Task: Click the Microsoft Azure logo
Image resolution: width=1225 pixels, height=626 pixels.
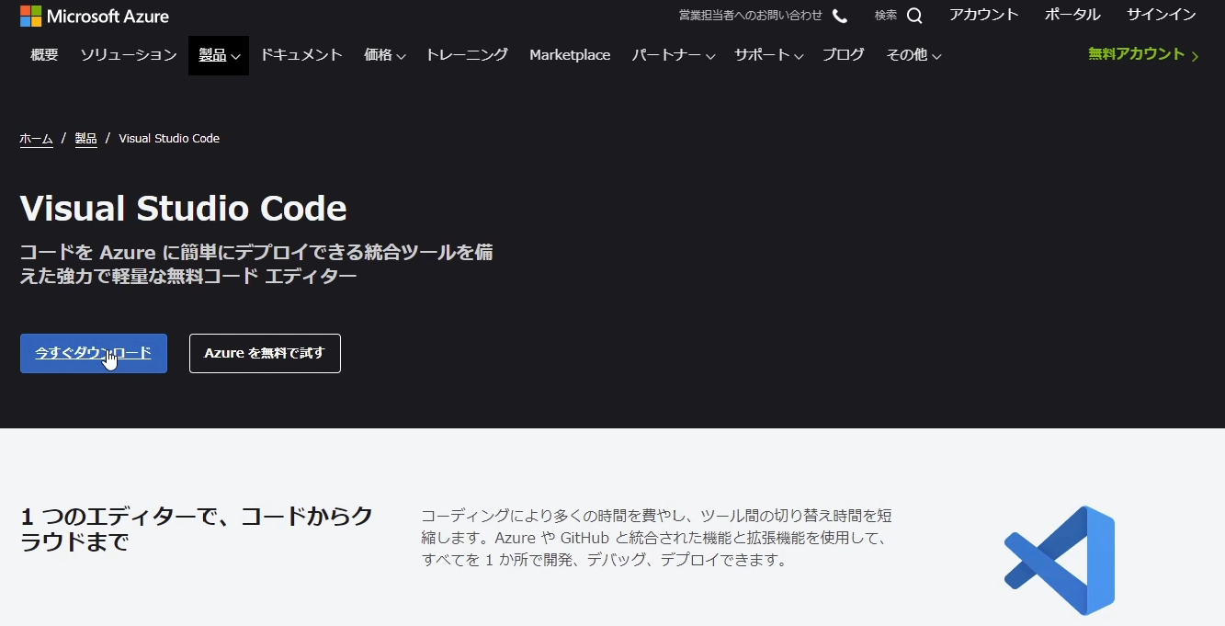Action: point(95,16)
